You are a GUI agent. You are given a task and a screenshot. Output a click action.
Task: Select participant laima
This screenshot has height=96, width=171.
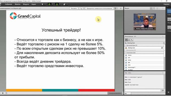pos(144,60)
